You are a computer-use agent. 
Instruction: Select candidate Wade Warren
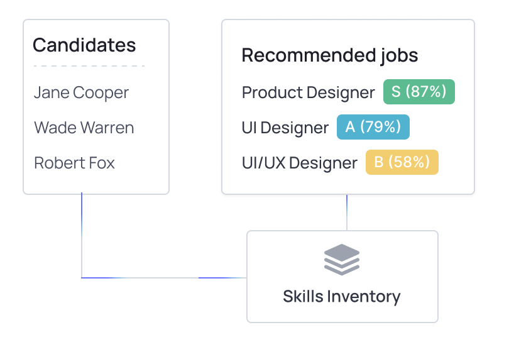(x=84, y=128)
